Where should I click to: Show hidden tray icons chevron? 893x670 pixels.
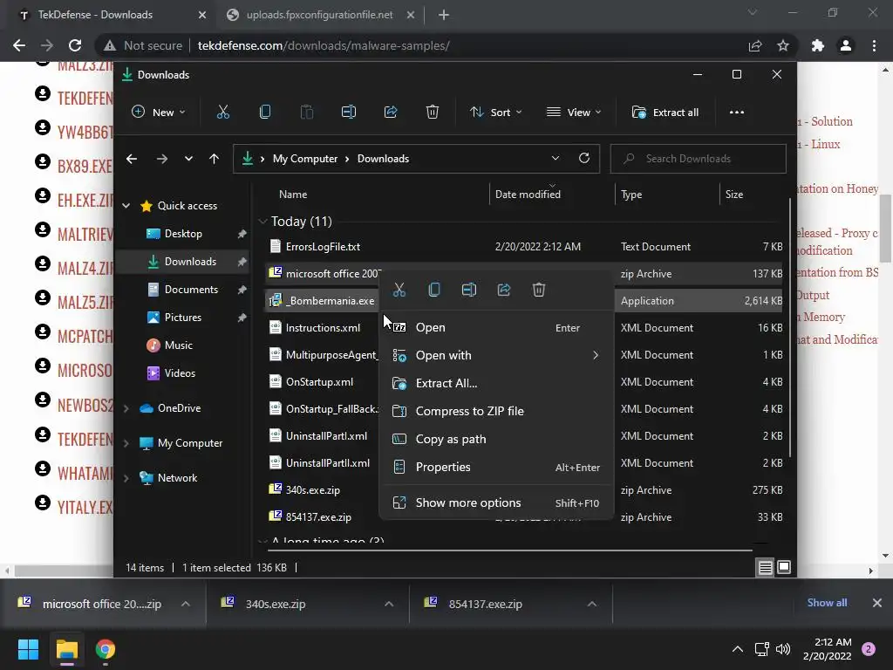click(x=738, y=649)
